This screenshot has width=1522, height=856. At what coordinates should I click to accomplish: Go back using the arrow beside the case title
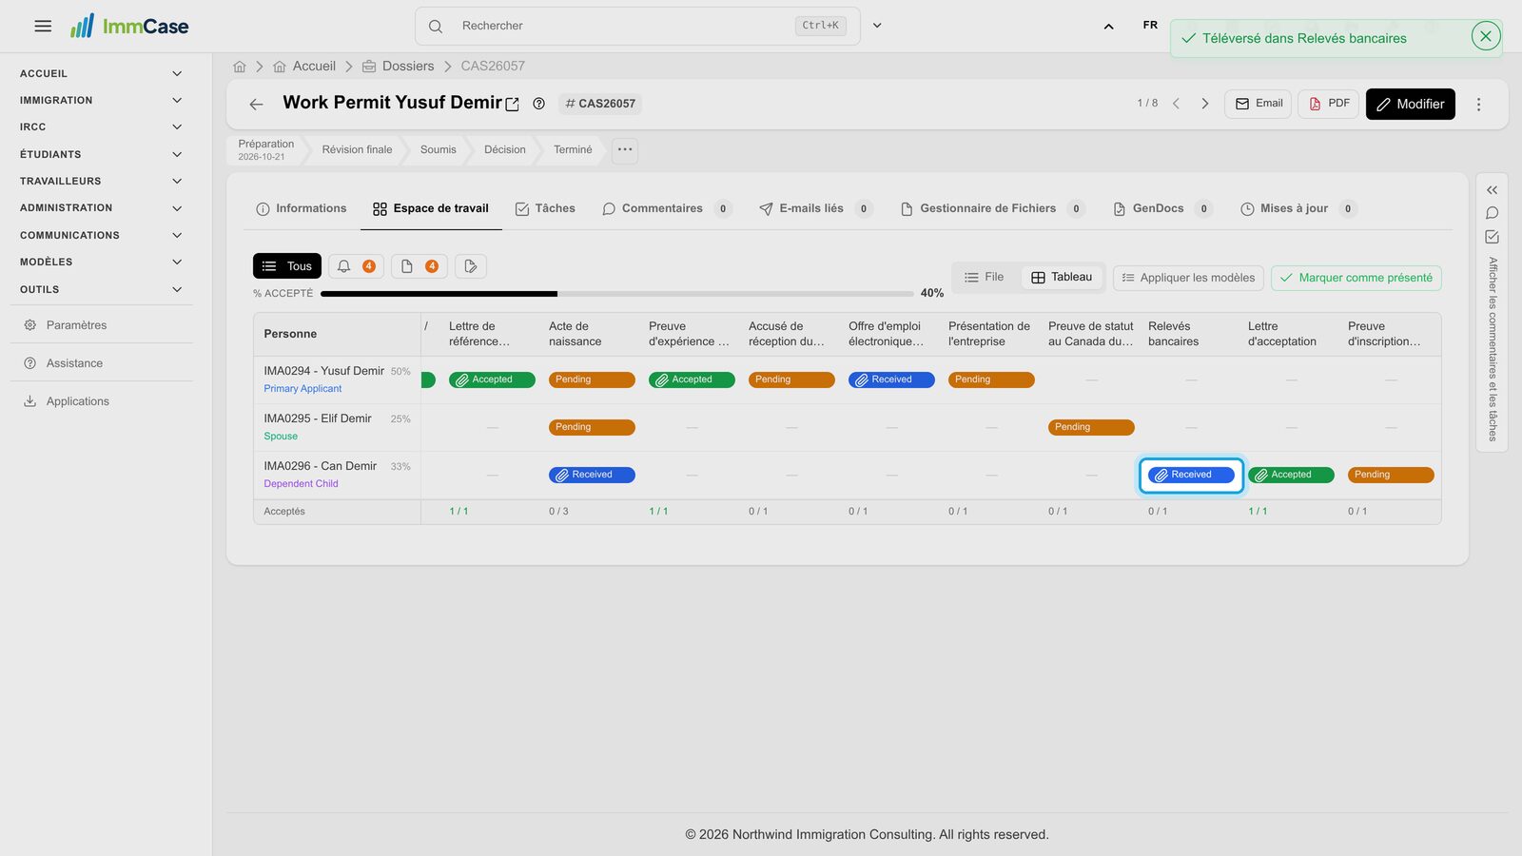256,105
